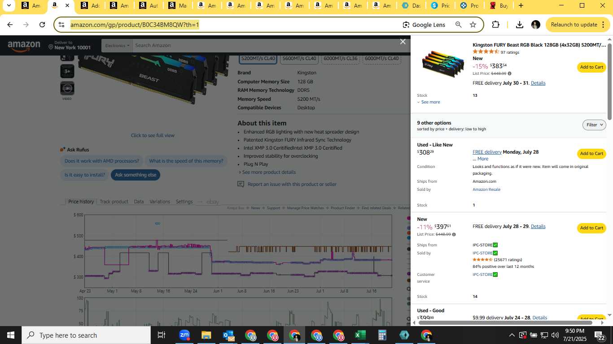Click the Amazon logo

pos(24,46)
